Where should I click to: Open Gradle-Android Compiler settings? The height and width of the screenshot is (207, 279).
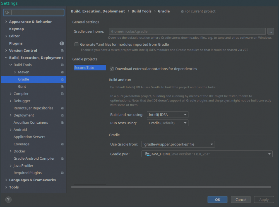[x=33, y=159]
